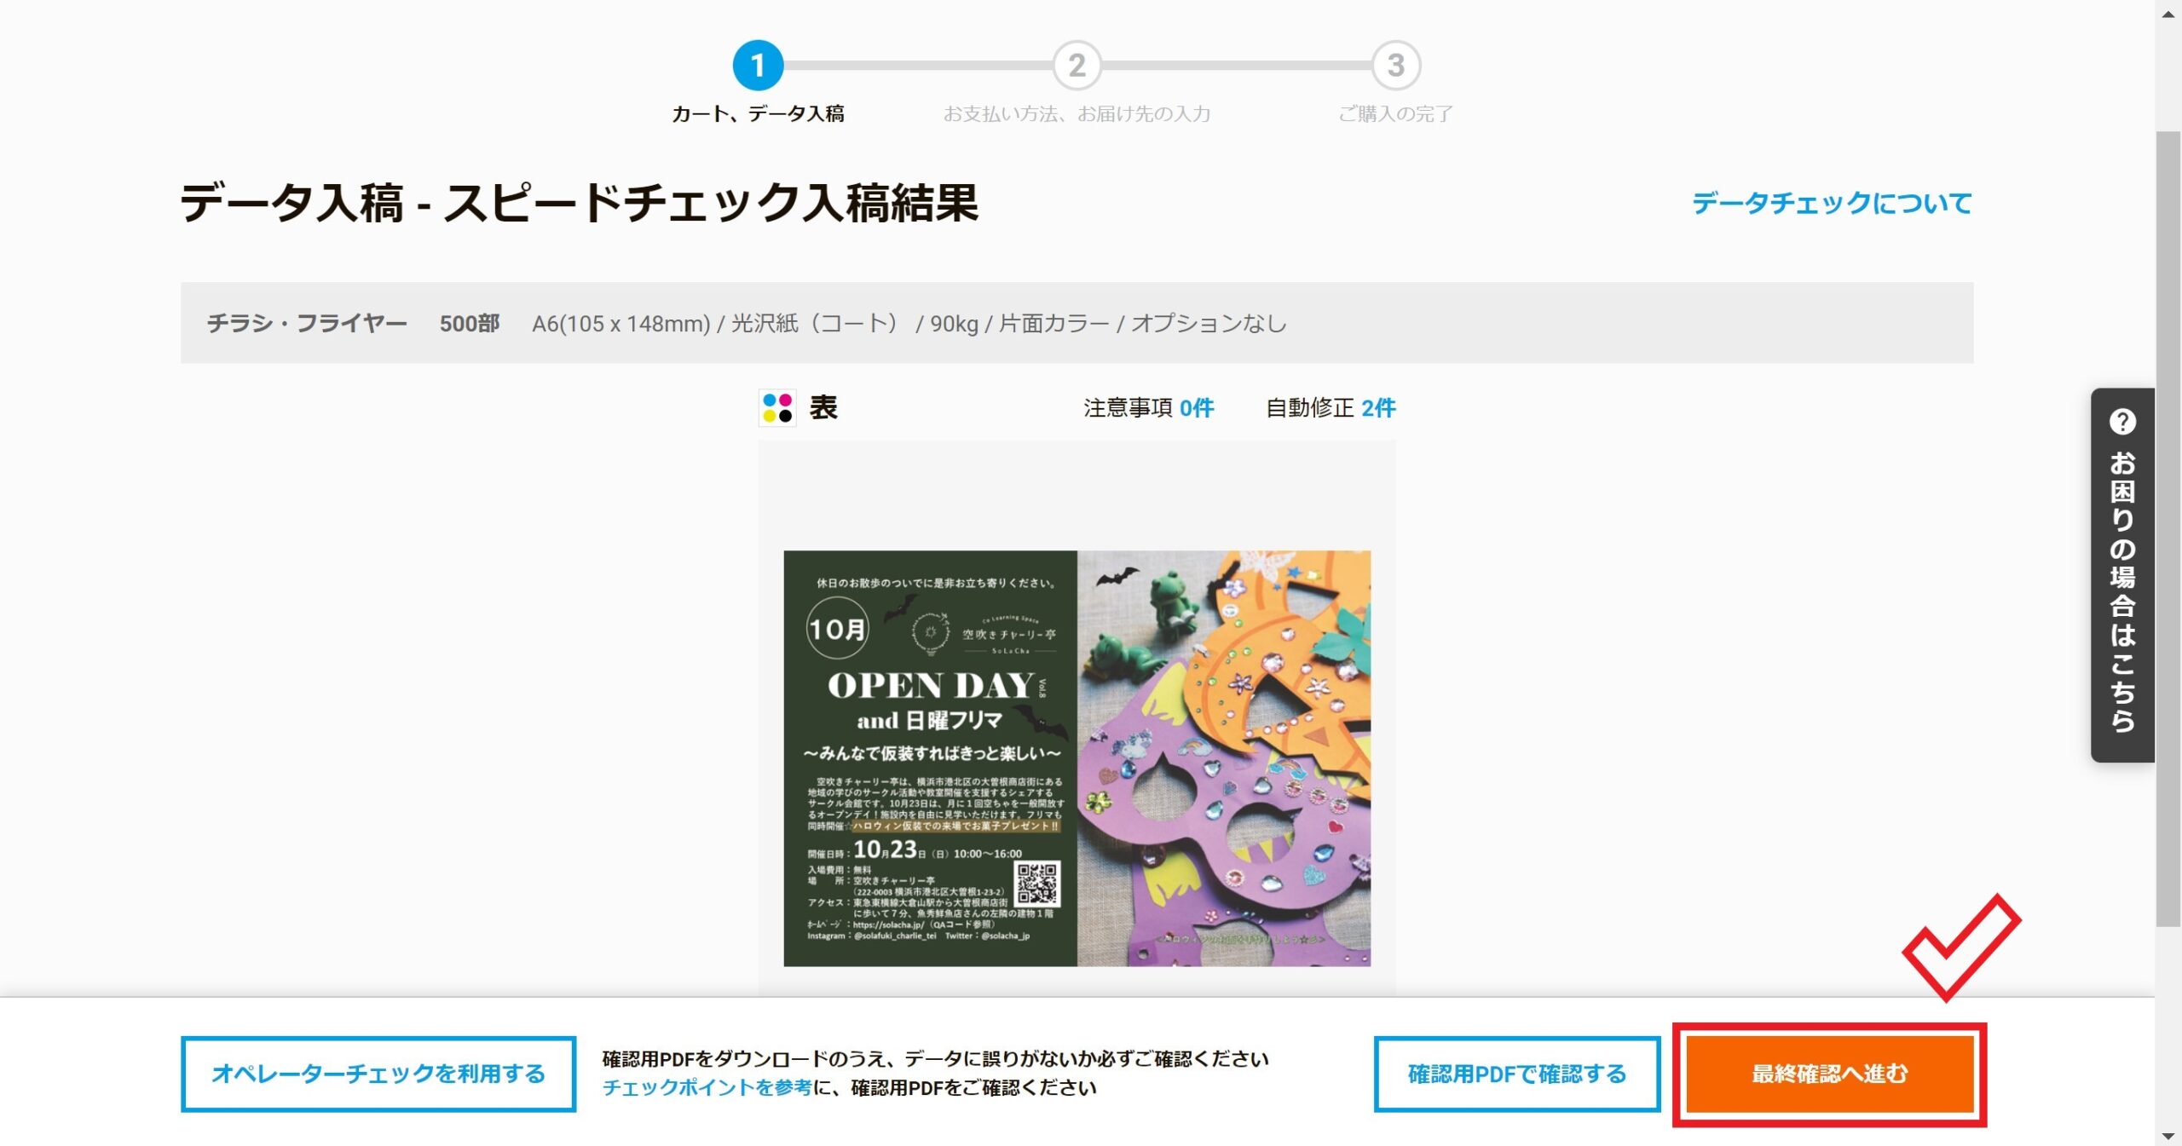Viewport: 2182px width, 1146px height.
Task: Click the flyer preview thumbnail
Action: click(x=1077, y=758)
